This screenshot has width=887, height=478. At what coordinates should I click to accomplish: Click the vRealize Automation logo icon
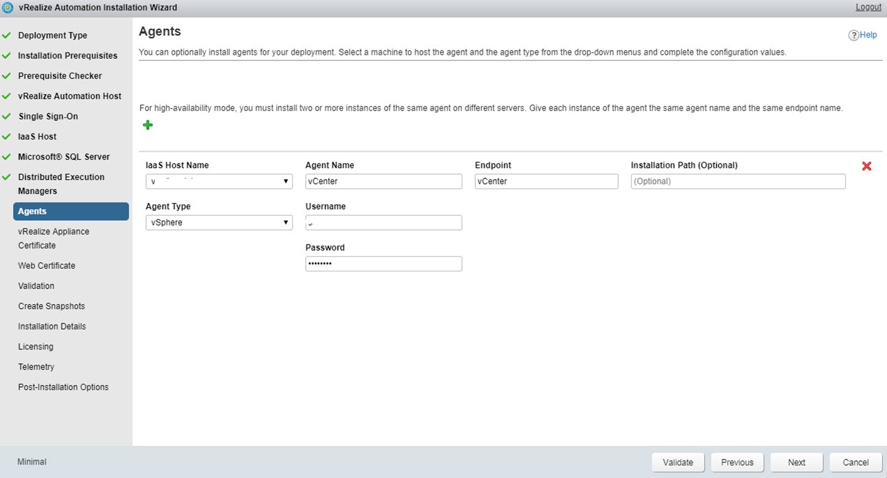click(x=8, y=7)
